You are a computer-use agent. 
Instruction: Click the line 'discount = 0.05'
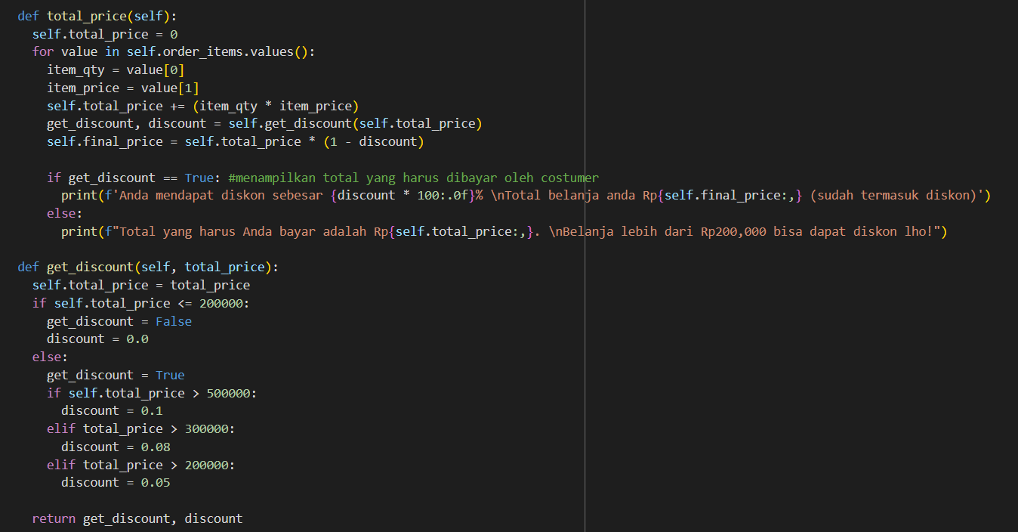click(116, 482)
